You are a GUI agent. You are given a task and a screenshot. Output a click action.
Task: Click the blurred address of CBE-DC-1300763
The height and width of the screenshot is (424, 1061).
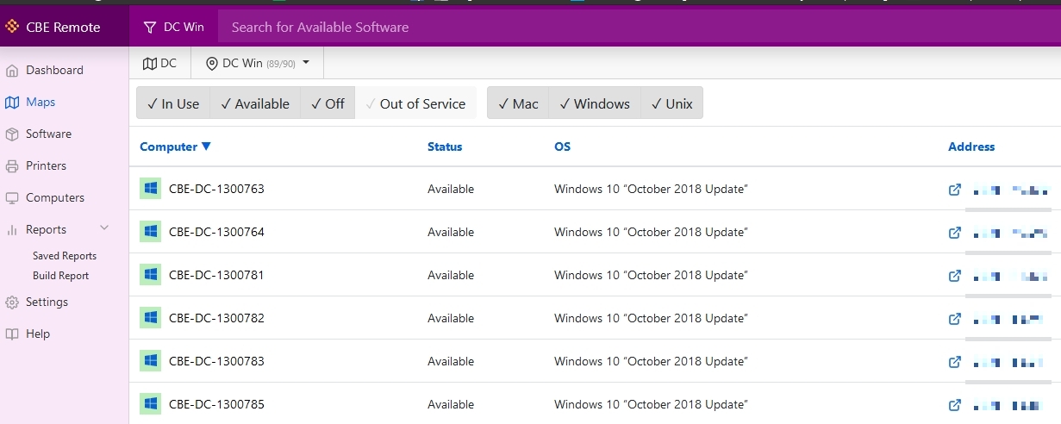pos(1010,190)
